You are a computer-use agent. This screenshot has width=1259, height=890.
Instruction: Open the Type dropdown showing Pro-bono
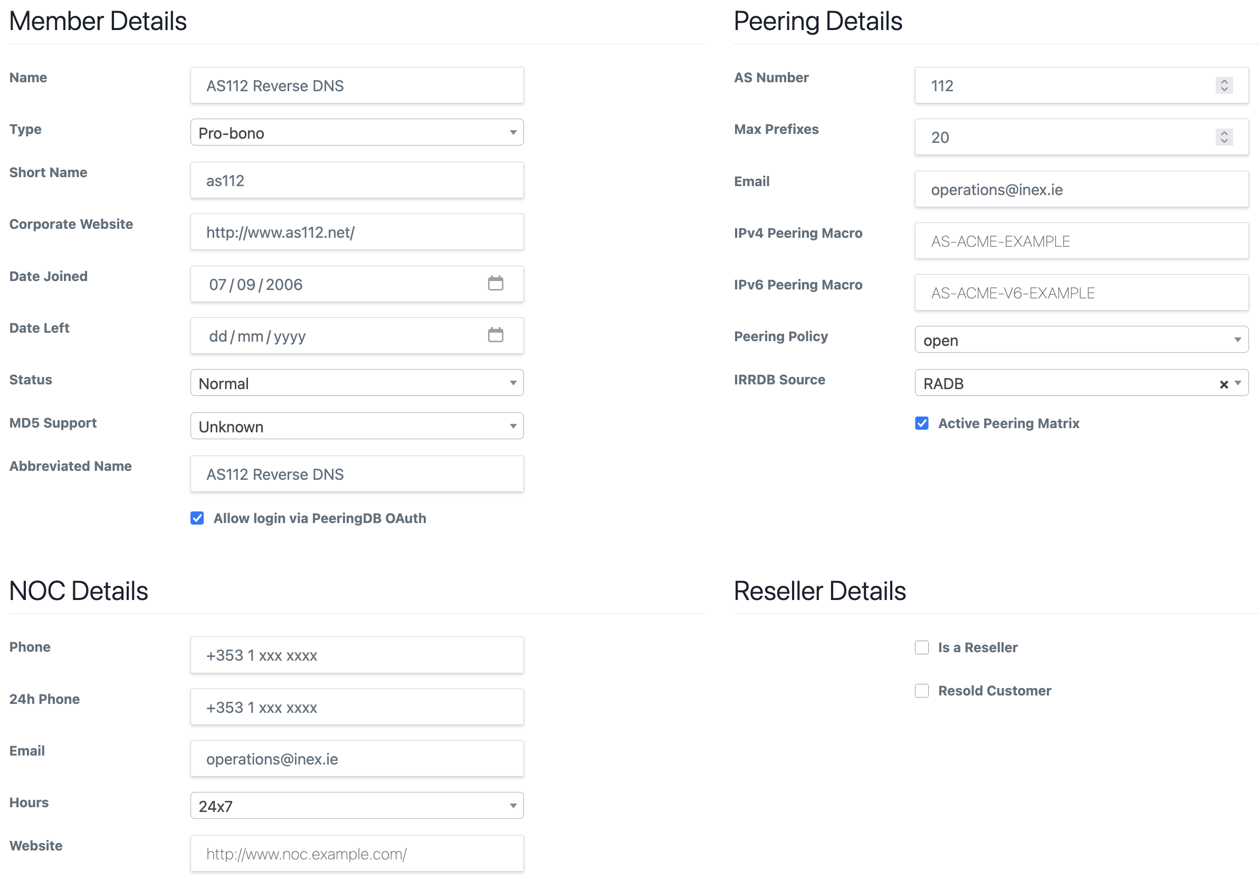[357, 133]
